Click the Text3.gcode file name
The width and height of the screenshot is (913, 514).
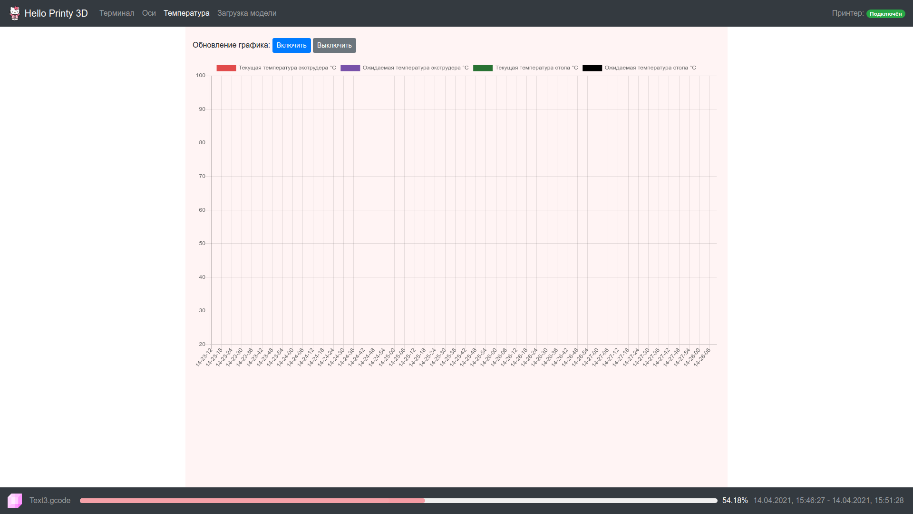50,501
